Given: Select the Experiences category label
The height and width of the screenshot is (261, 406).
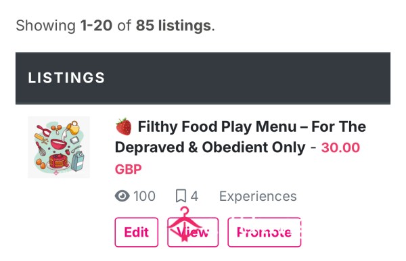Looking at the screenshot, I should pos(258,196).
